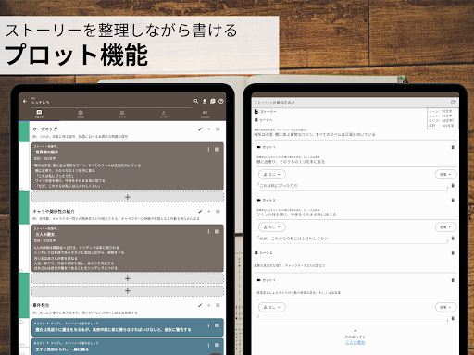Switch to the globe icon tab
474x355 pixels.
point(81,114)
